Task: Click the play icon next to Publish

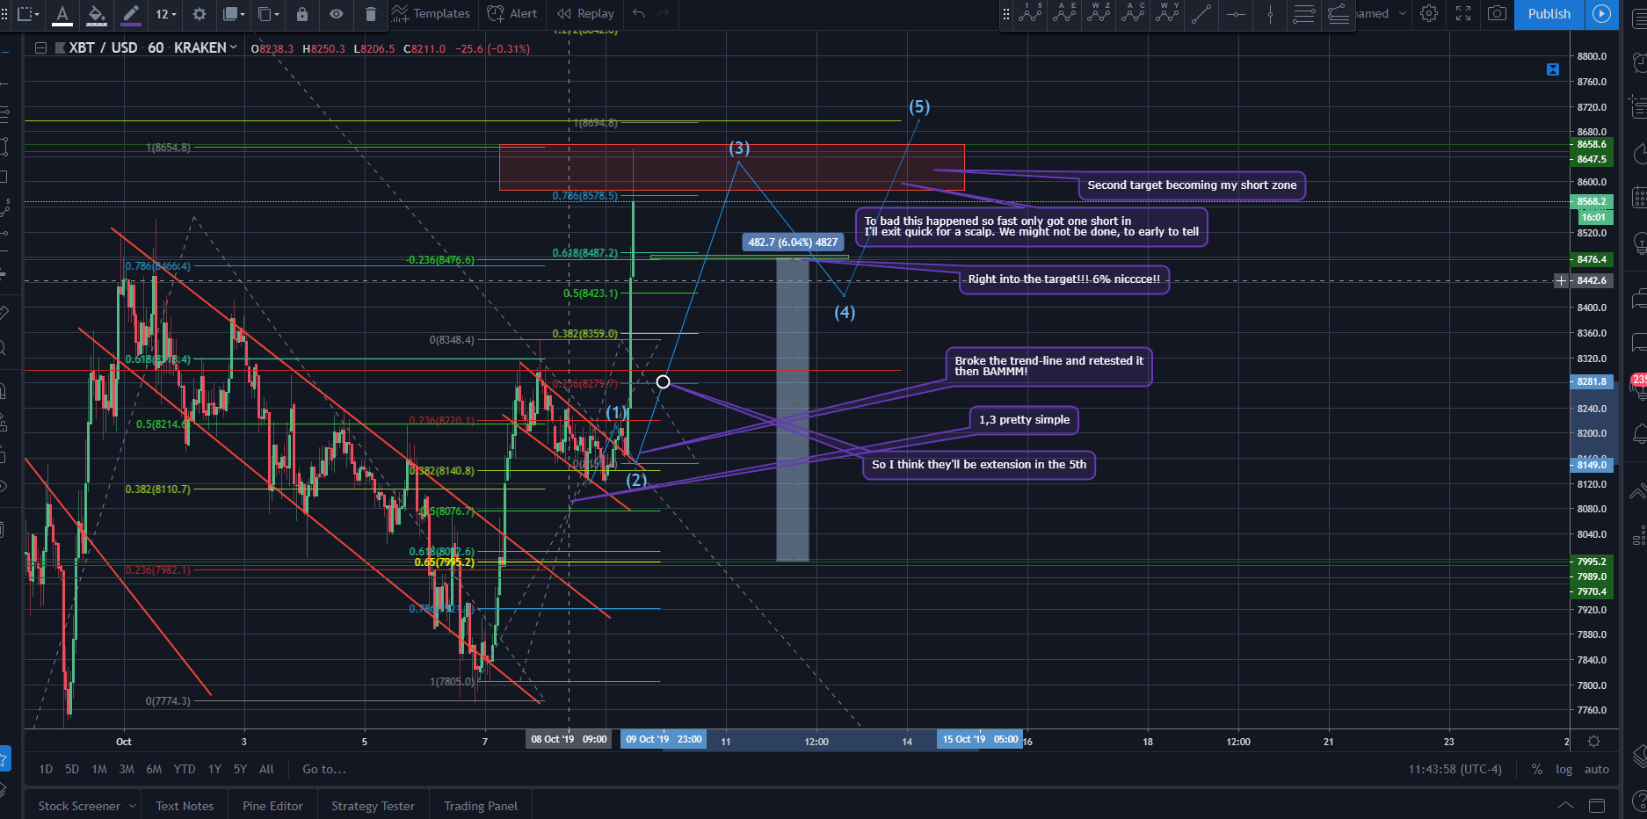Action: tap(1602, 14)
